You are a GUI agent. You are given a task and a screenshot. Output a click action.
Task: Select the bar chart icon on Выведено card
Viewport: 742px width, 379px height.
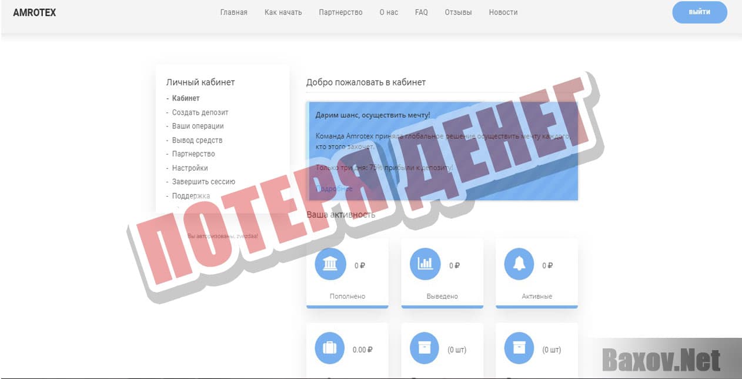coord(425,264)
